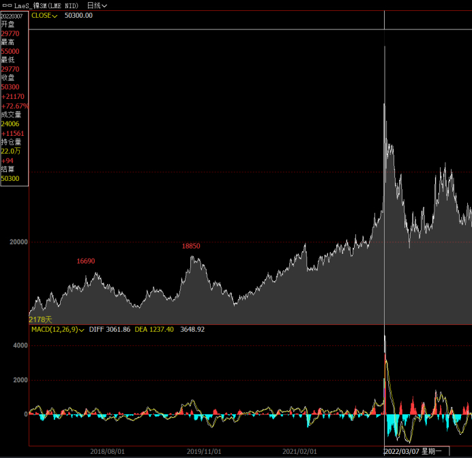Jump to 2018/08/01 on the time axis
This screenshot has height=458, width=472.
[x=108, y=451]
